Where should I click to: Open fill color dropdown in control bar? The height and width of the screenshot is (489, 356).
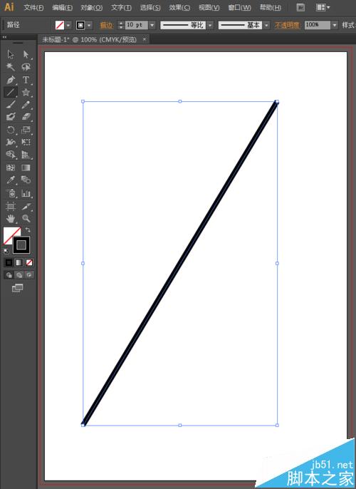[68, 25]
